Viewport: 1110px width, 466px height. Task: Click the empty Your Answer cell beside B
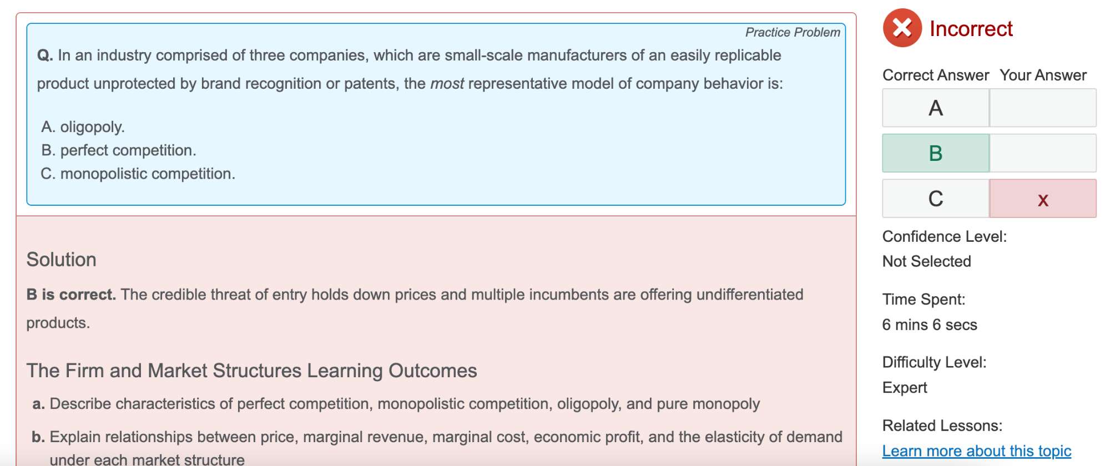pos(1043,153)
